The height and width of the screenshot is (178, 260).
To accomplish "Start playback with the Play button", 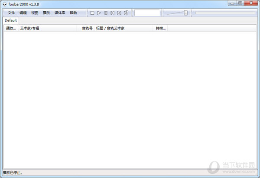I will click(x=99, y=13).
